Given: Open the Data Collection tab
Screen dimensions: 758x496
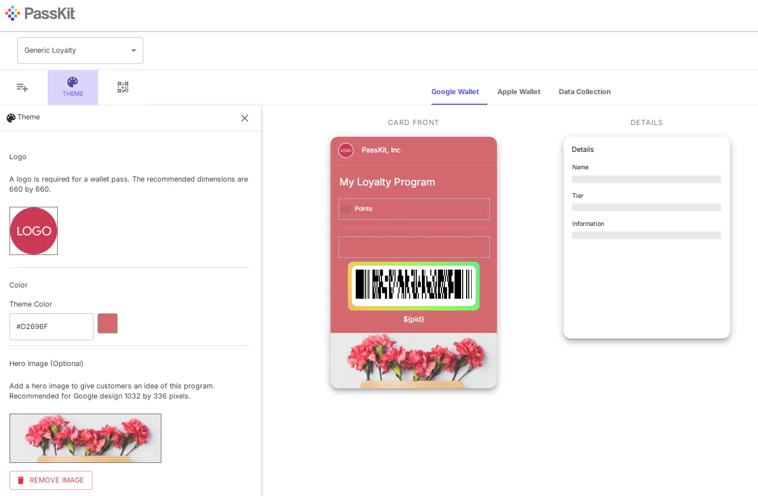Looking at the screenshot, I should [x=584, y=92].
